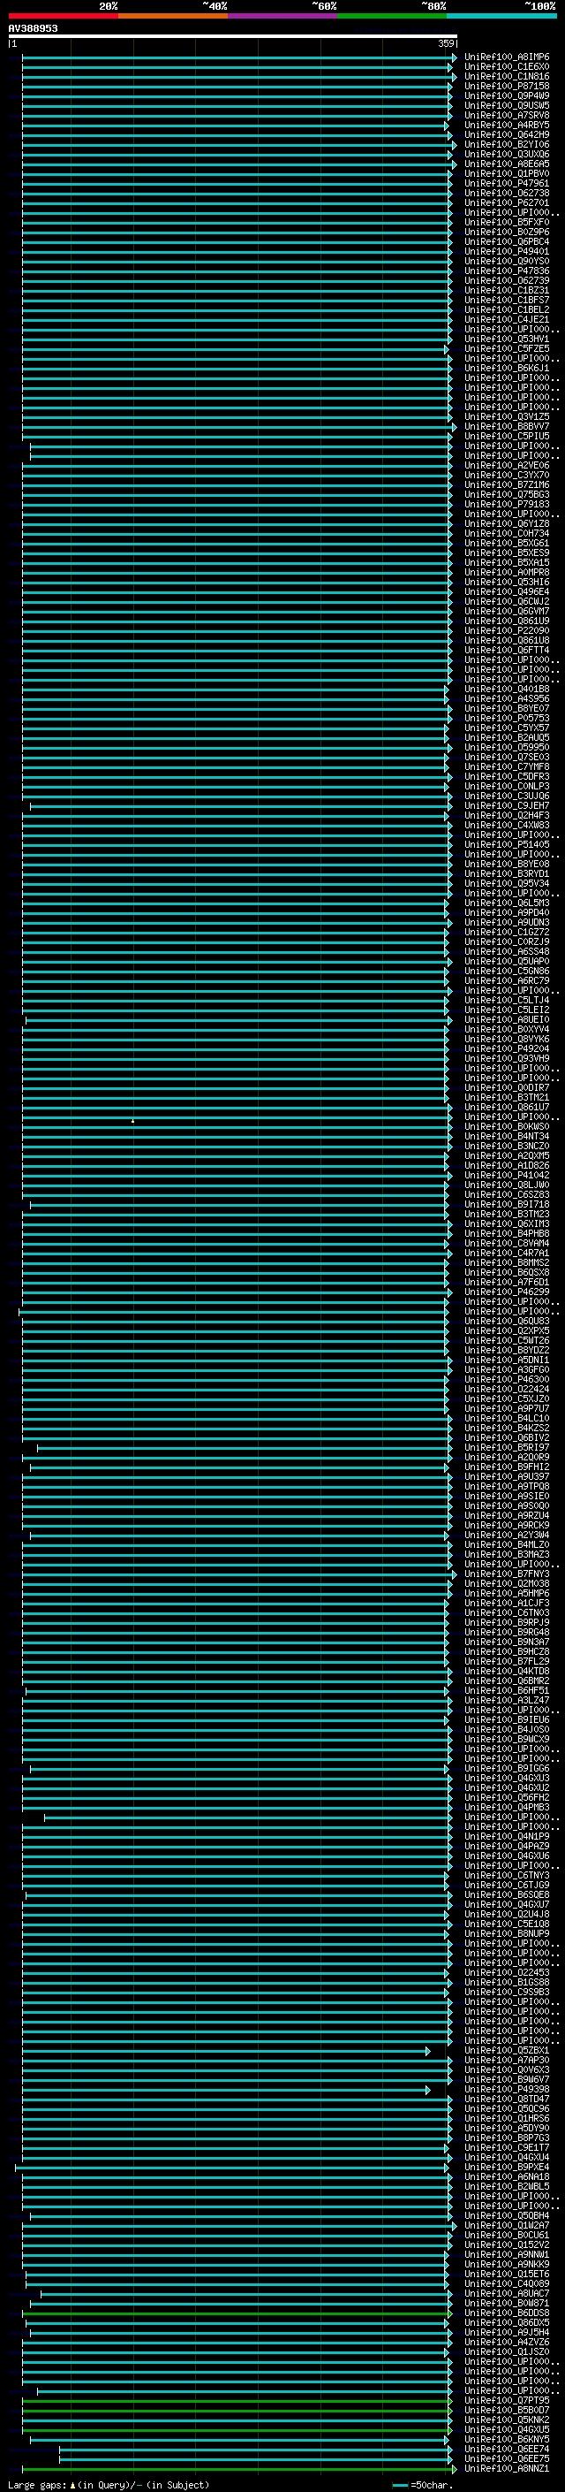Viewport: 565px width, 2492px height.
Task: Select hit UniRef100_Q3UXQ6
Action: [506, 154]
